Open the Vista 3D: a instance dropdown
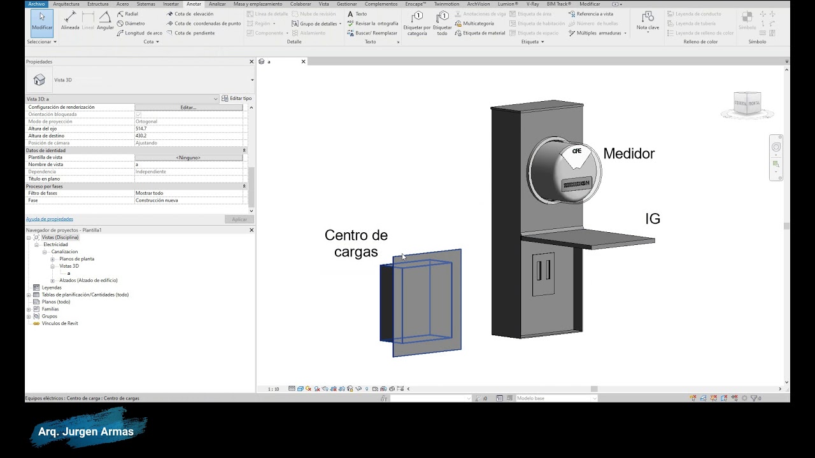Image resolution: width=815 pixels, height=458 pixels. pos(216,99)
